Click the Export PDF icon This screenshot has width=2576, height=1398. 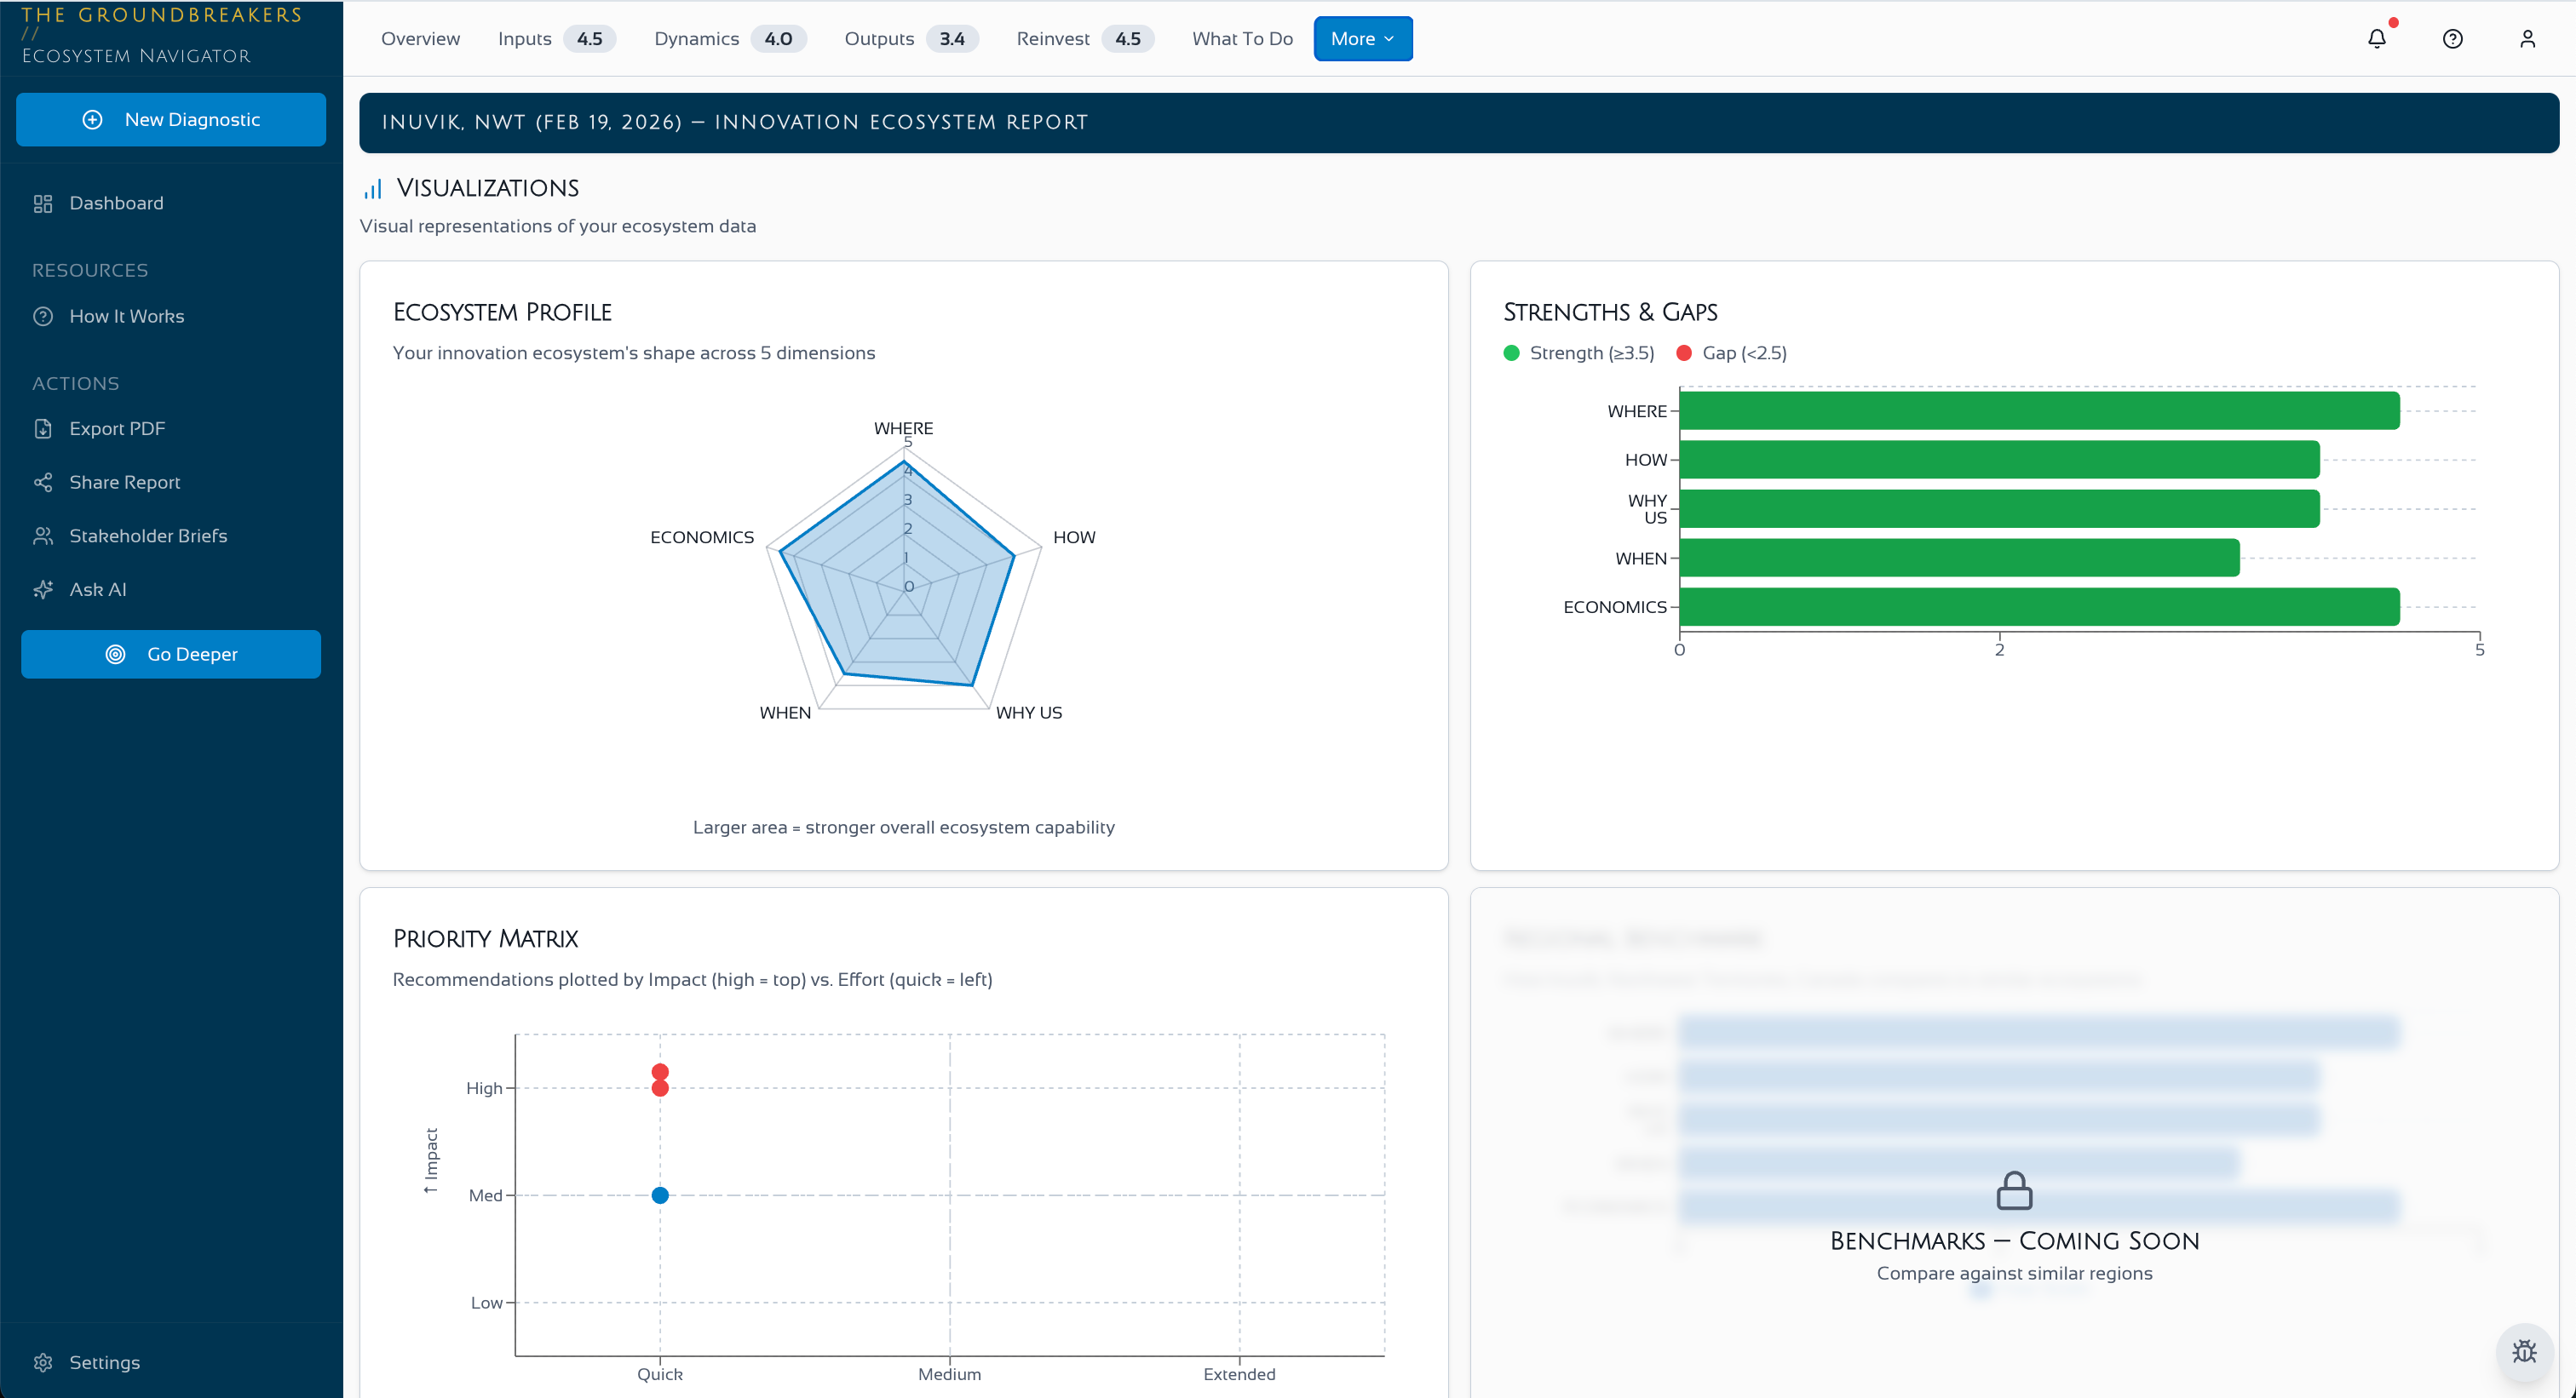(43, 429)
